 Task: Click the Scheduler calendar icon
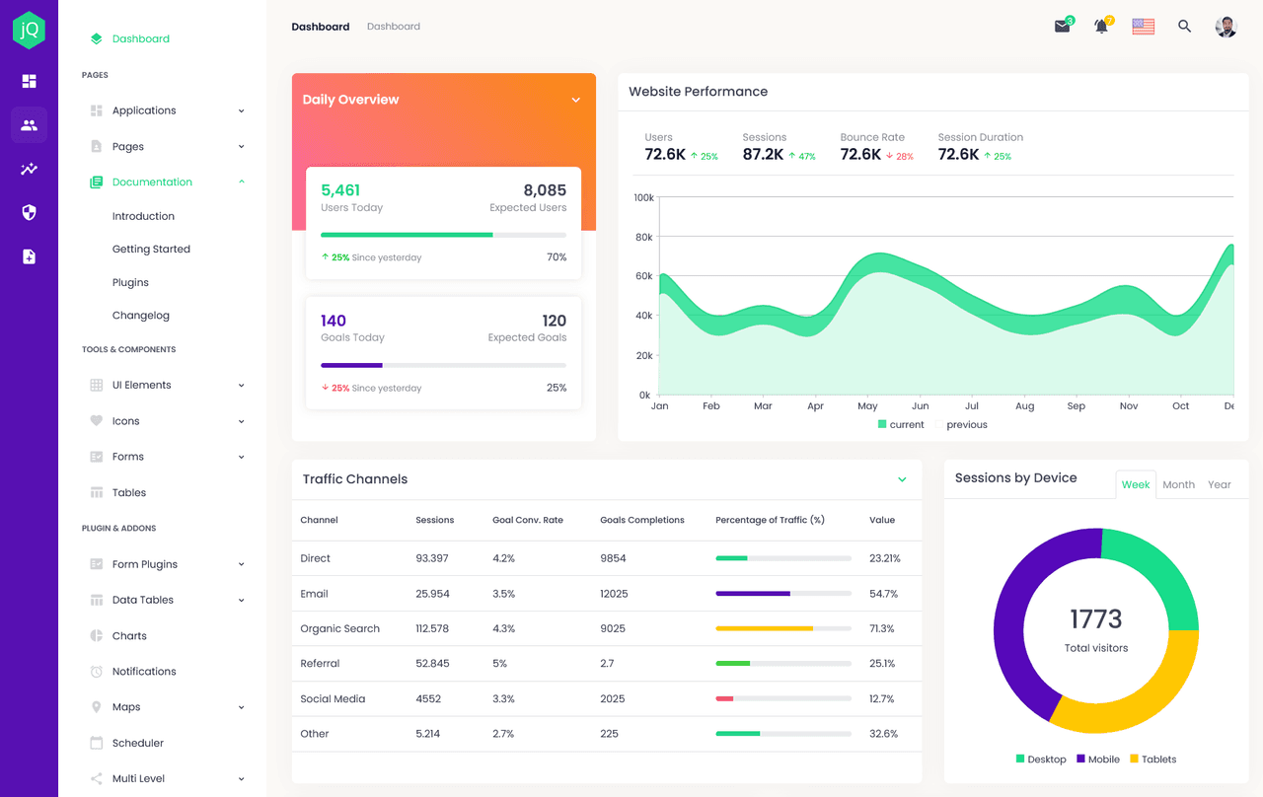[96, 743]
